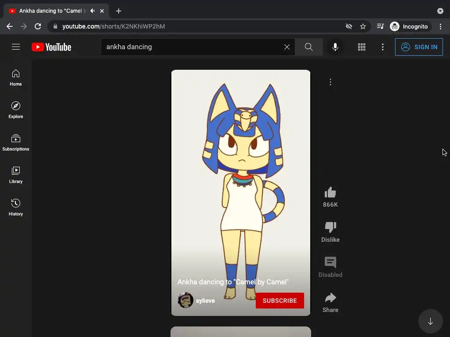
Task: Open the YouTube hamburger guide menu
Action: tap(16, 47)
